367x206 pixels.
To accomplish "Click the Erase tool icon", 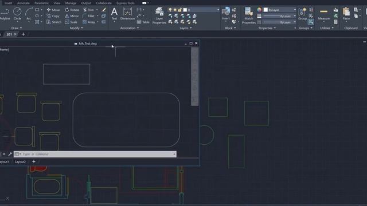I will [x=104, y=10].
